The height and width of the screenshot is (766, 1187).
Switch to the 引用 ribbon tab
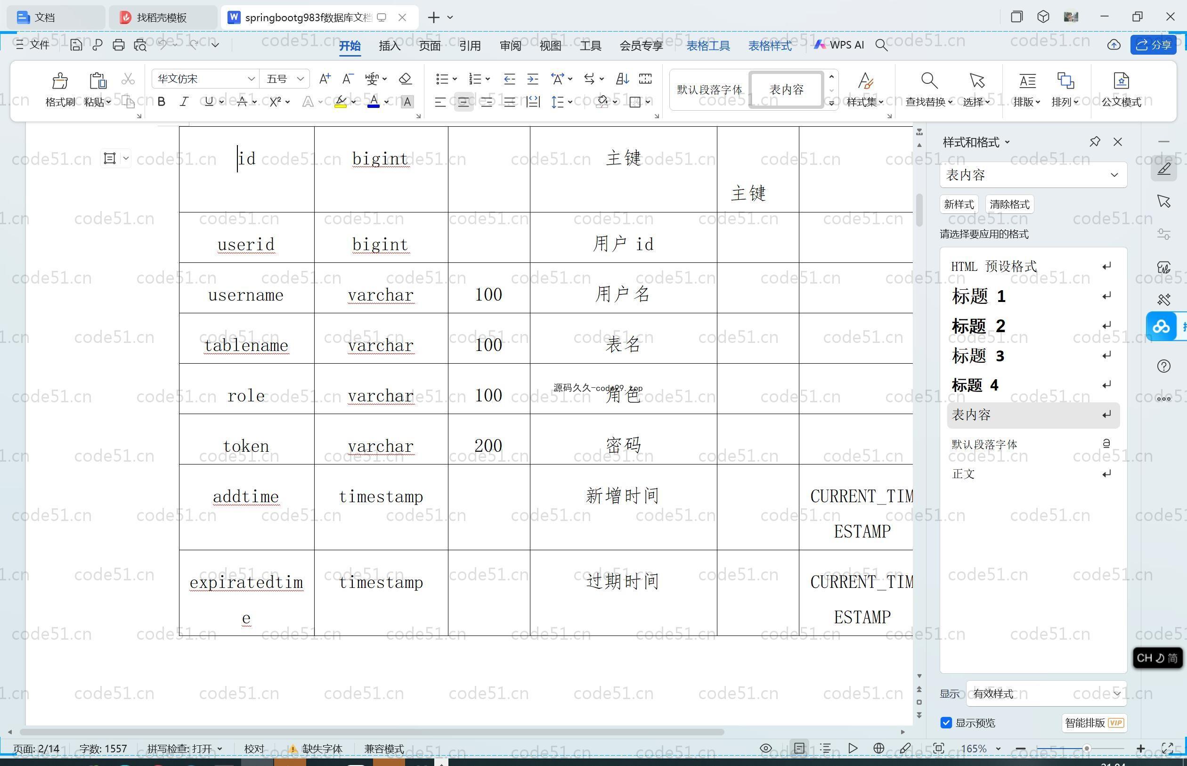point(470,45)
